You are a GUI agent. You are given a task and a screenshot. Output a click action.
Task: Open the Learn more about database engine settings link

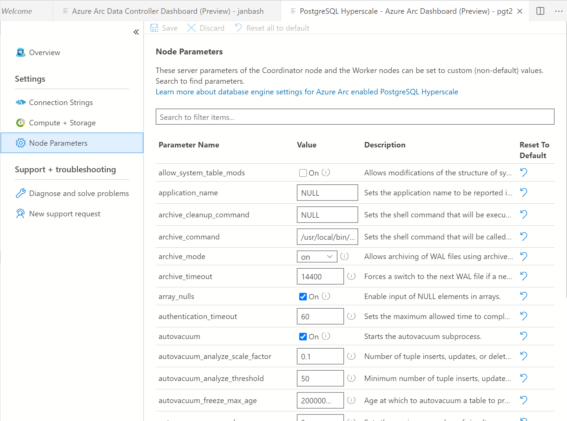pos(306,92)
